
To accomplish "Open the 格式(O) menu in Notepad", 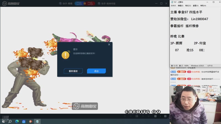I will coord(188,6).
